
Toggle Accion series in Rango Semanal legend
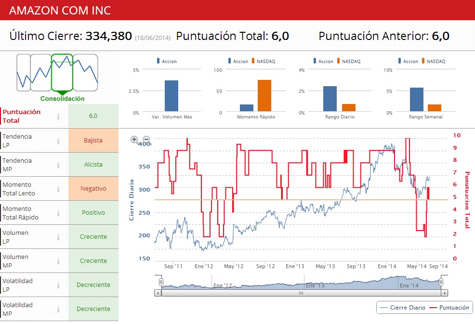[408, 61]
